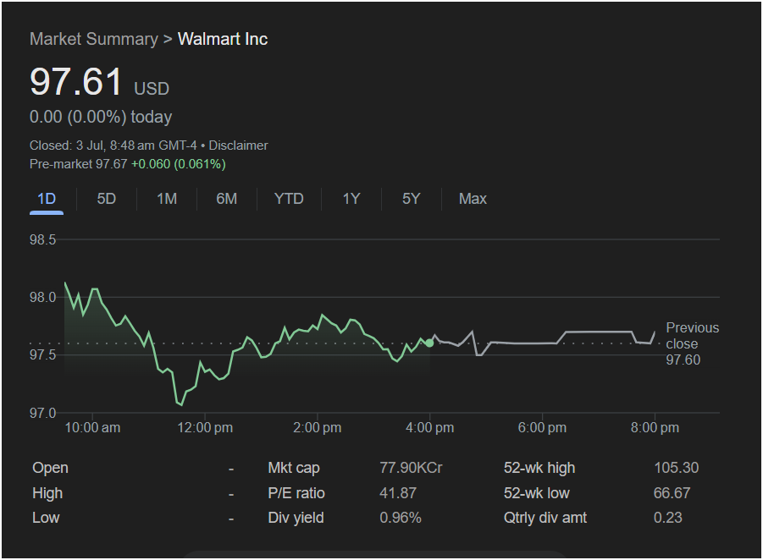Click the Low label in stats table
This screenshot has width=763, height=560.
[46, 518]
